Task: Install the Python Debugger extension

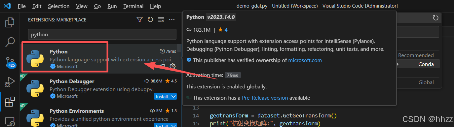Action: coord(162,97)
